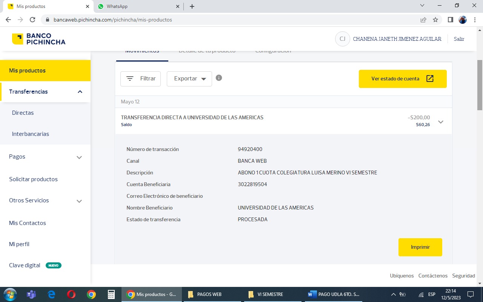This screenshot has width=483, height=302.
Task: Click the Salir logout link
Action: tap(459, 39)
